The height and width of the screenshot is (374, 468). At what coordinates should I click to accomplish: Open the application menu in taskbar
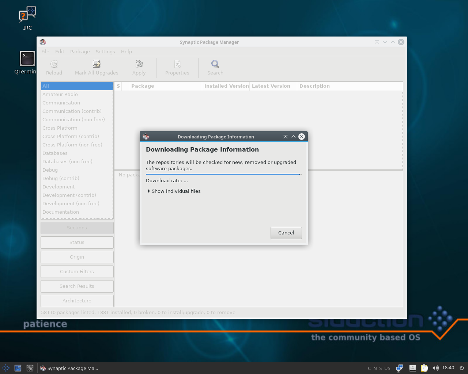(6, 368)
